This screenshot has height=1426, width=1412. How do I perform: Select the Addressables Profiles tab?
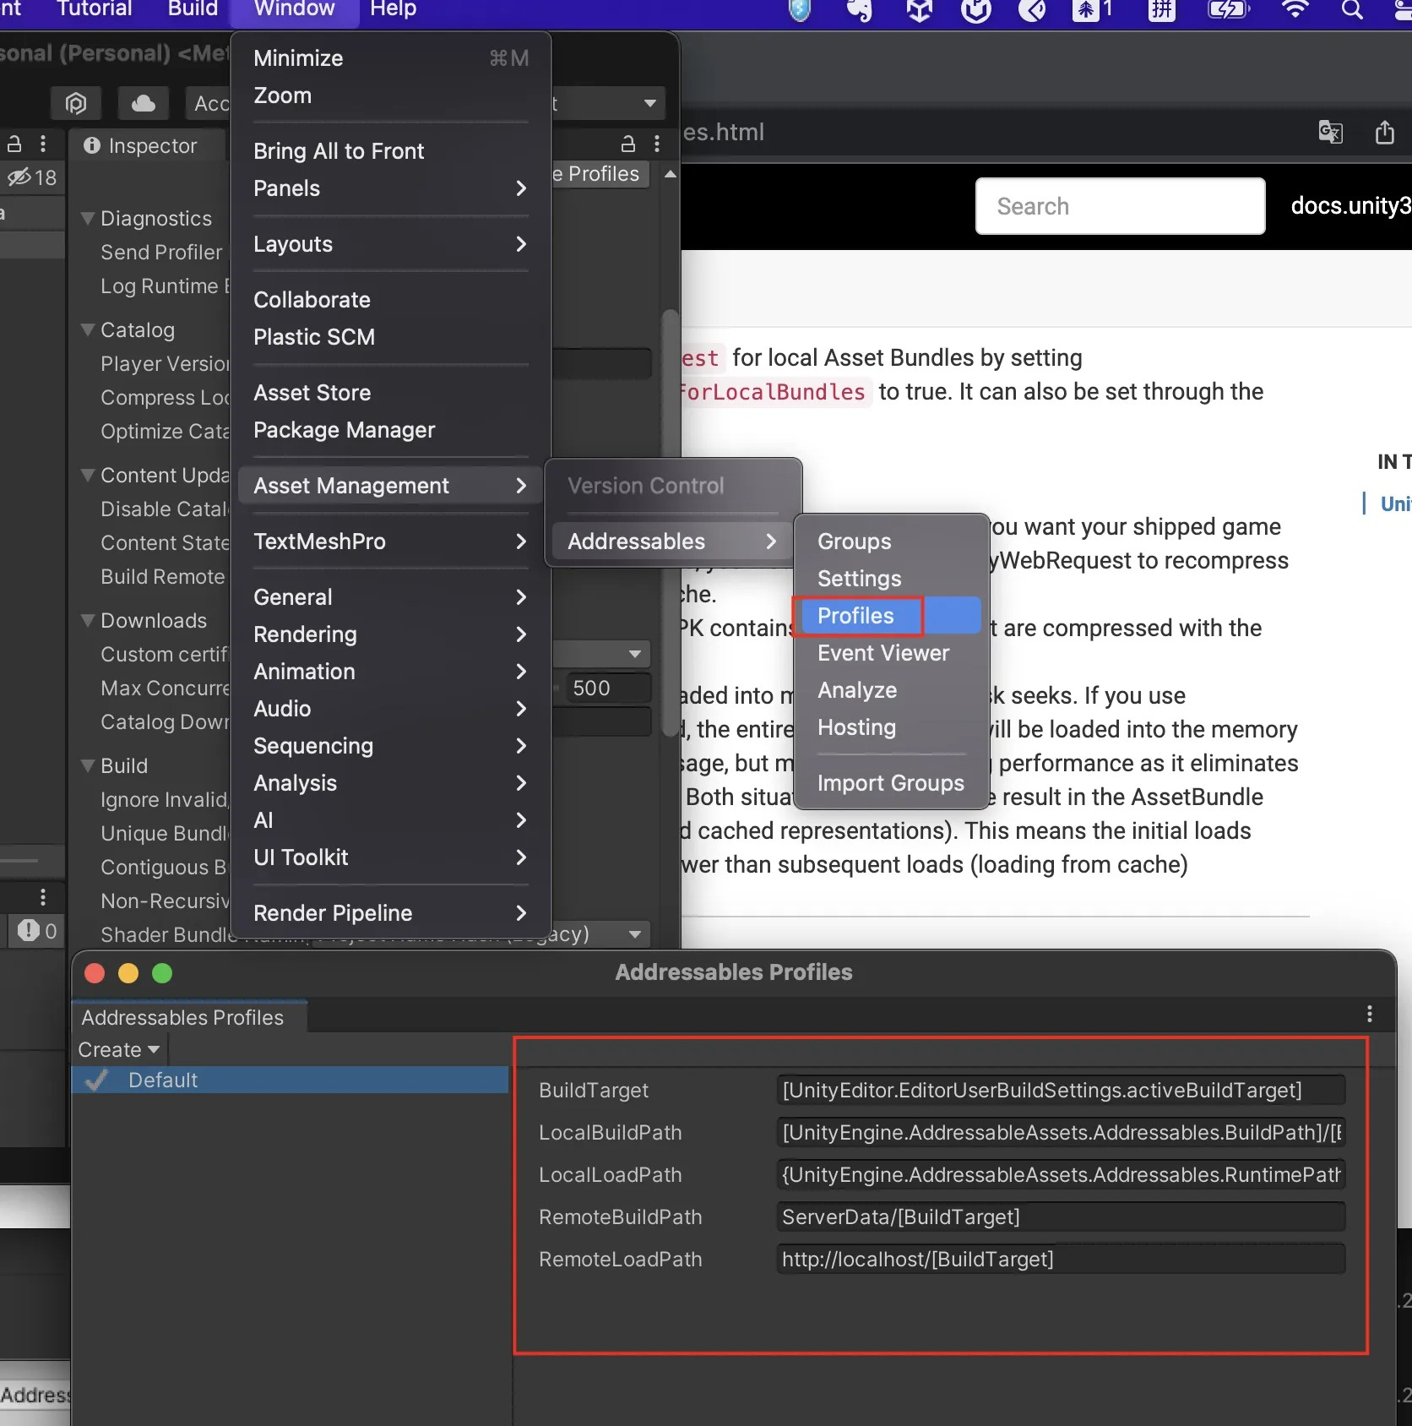pyautogui.click(x=189, y=1017)
